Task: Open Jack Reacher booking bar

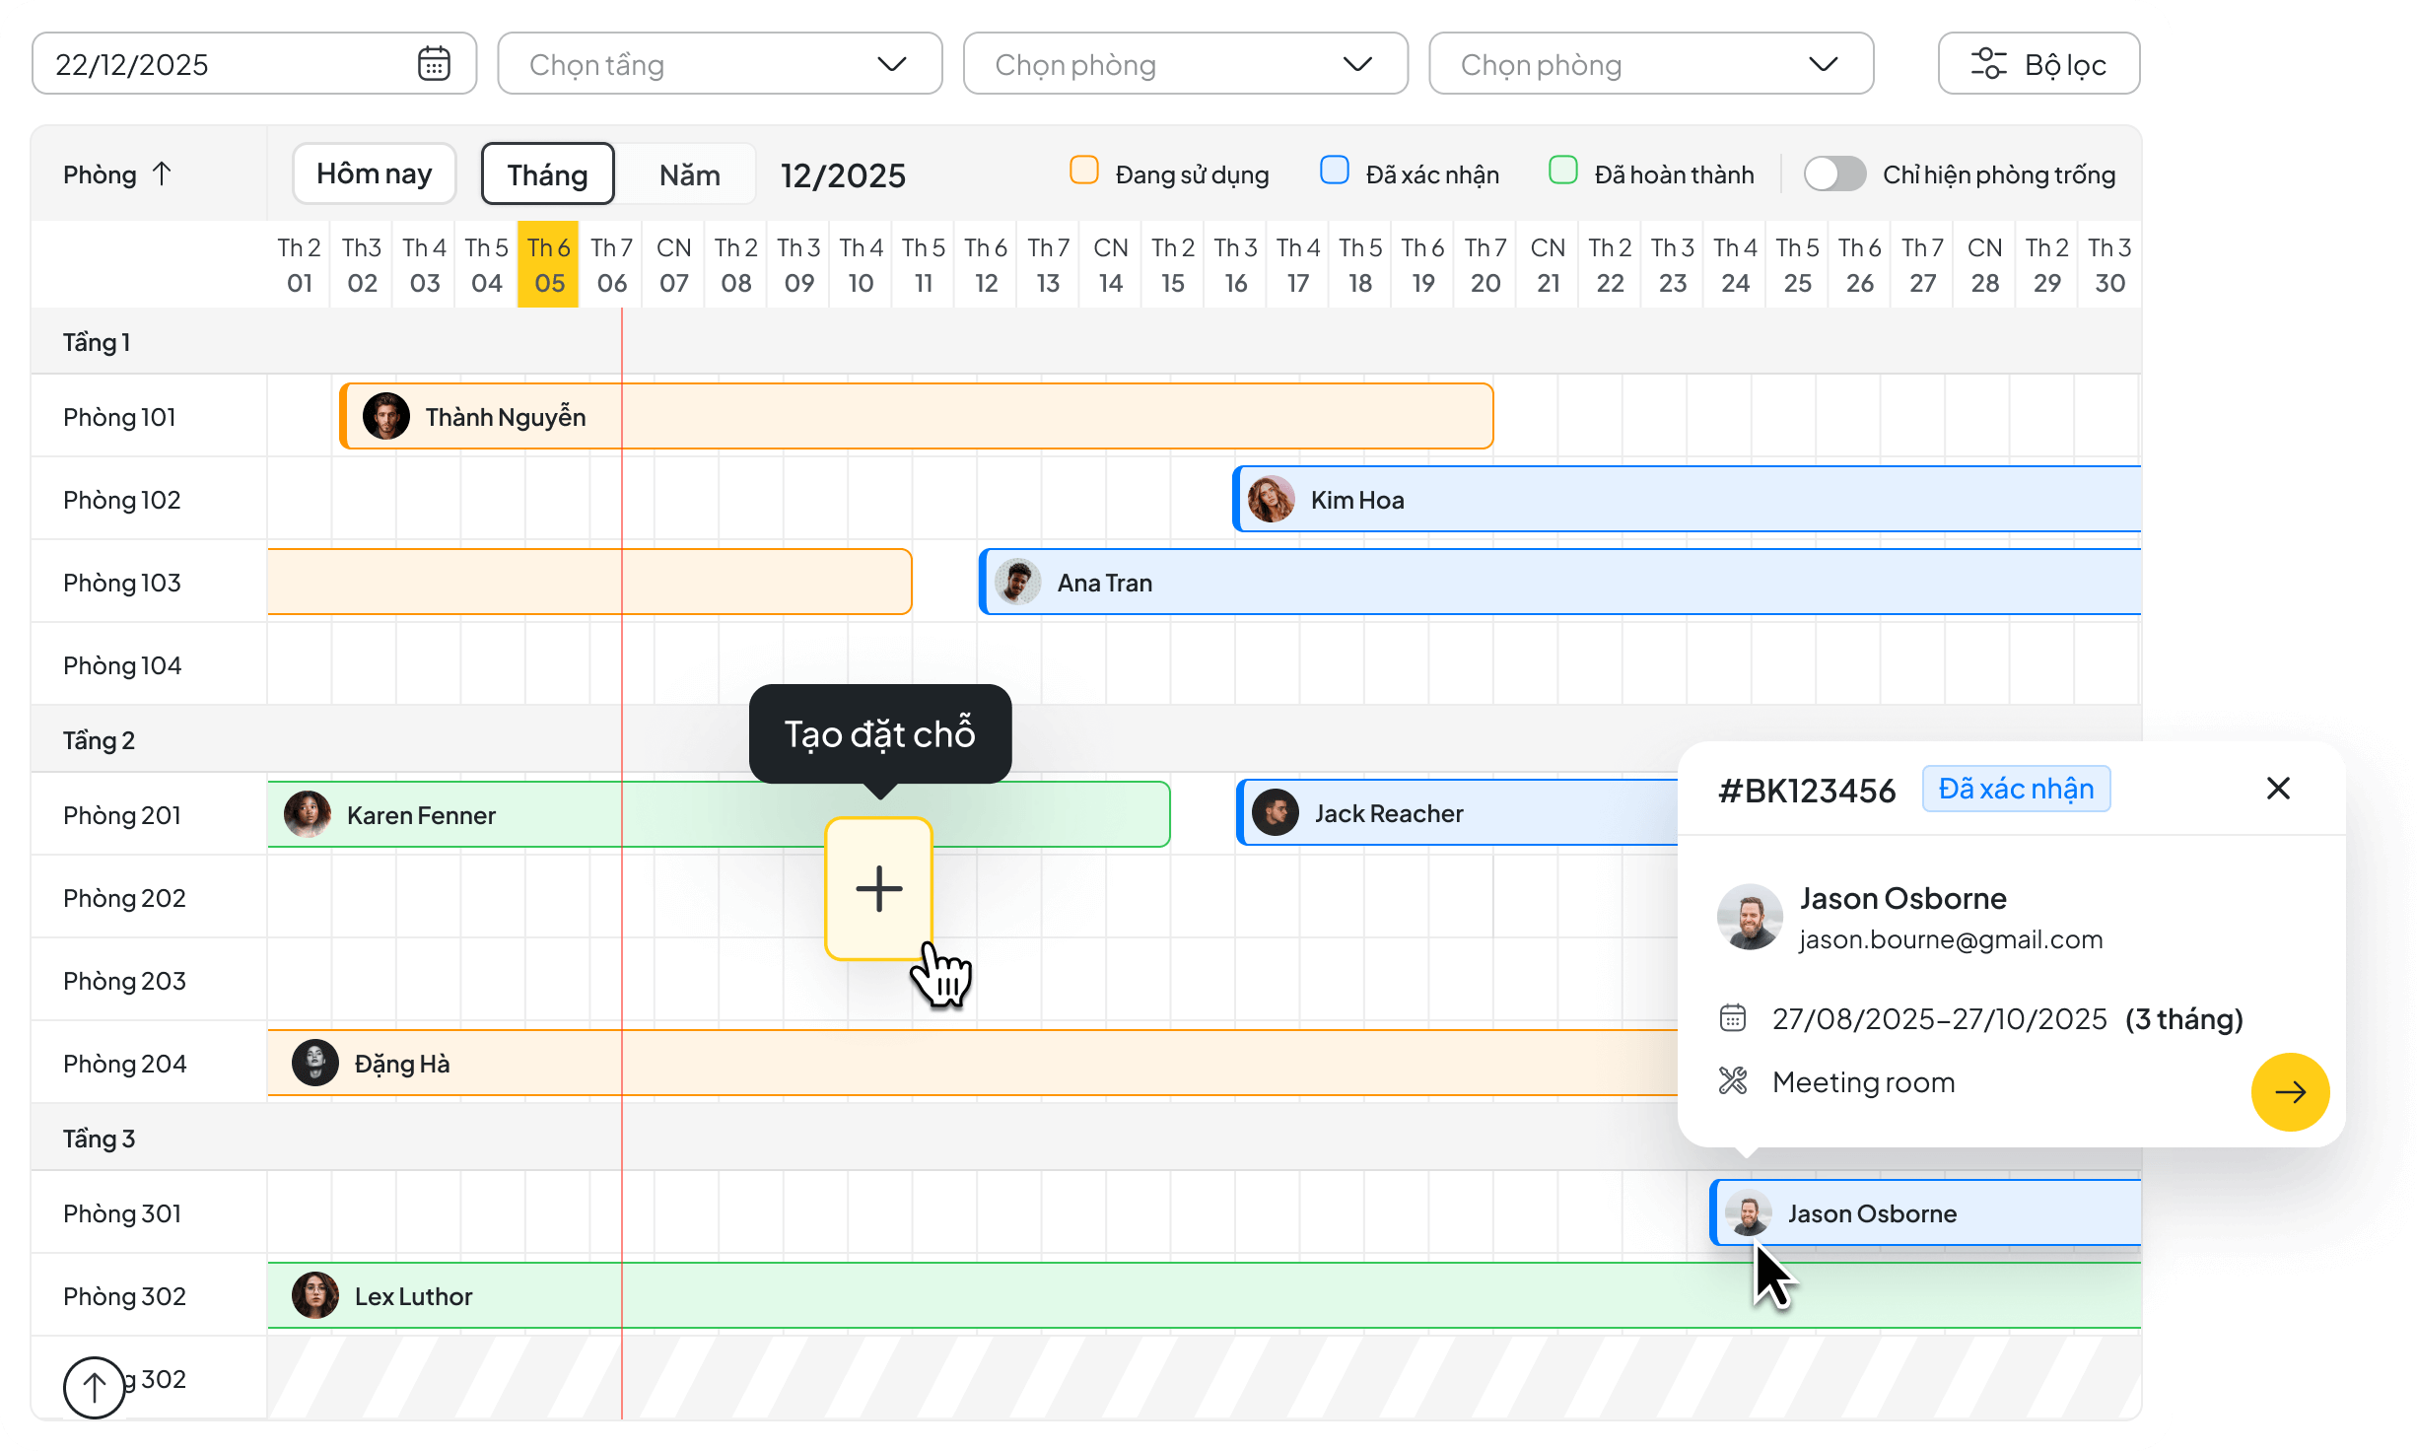Action: tap(1457, 812)
